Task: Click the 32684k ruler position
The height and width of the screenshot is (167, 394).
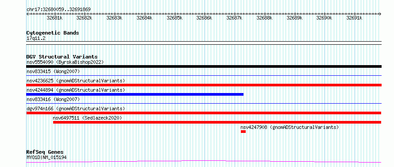Action: [x=144, y=18]
